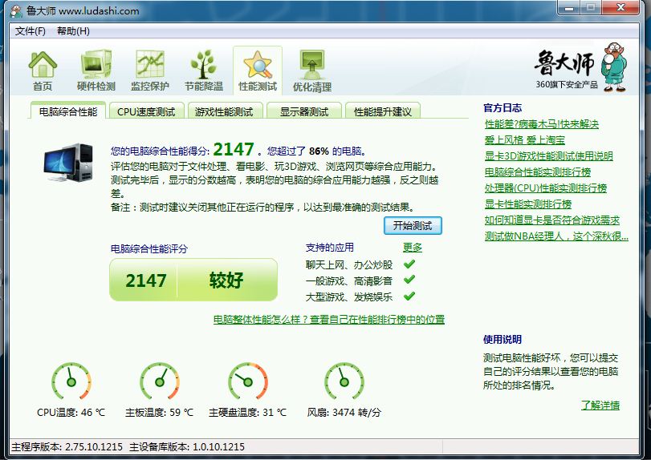The image size is (651, 460).
Task: Open the 电脑整体性能怎么样 ranking link
Action: tap(329, 320)
